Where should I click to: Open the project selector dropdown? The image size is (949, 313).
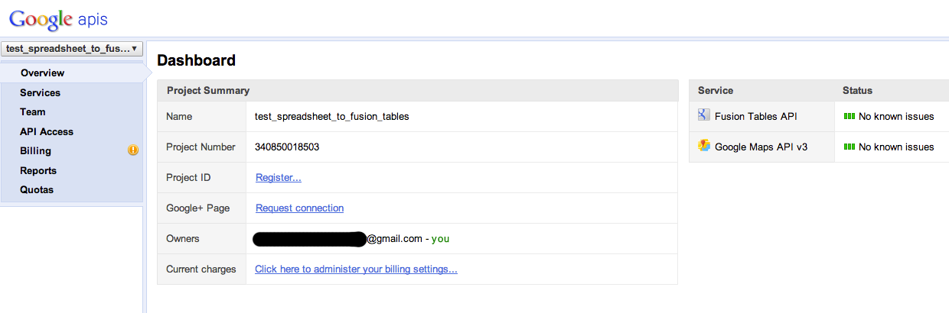click(72, 49)
